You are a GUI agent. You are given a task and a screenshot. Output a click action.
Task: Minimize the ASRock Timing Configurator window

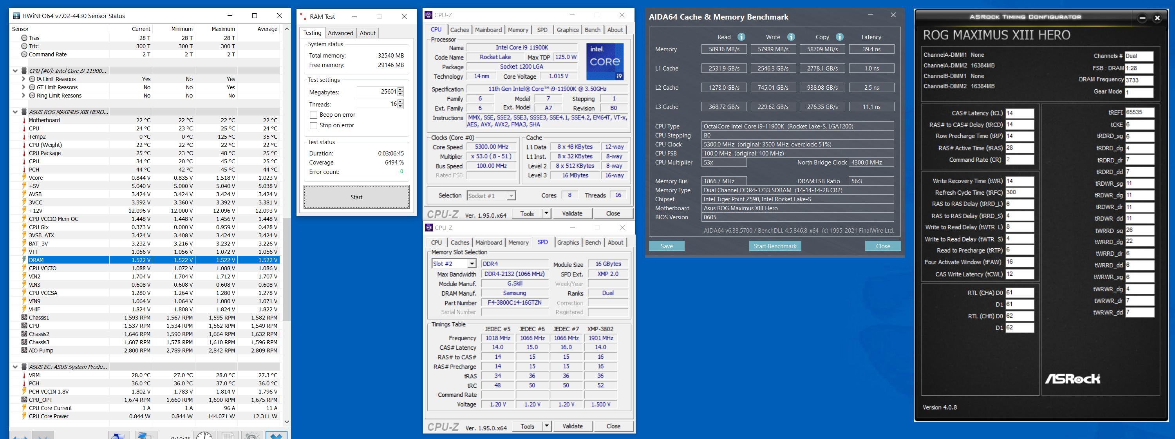pos(1142,18)
